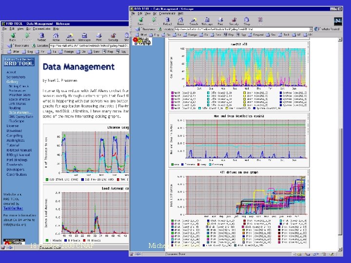351x263 pixels.
Task: Open Tech bookmark folder in front window
Action: pos(284,35)
